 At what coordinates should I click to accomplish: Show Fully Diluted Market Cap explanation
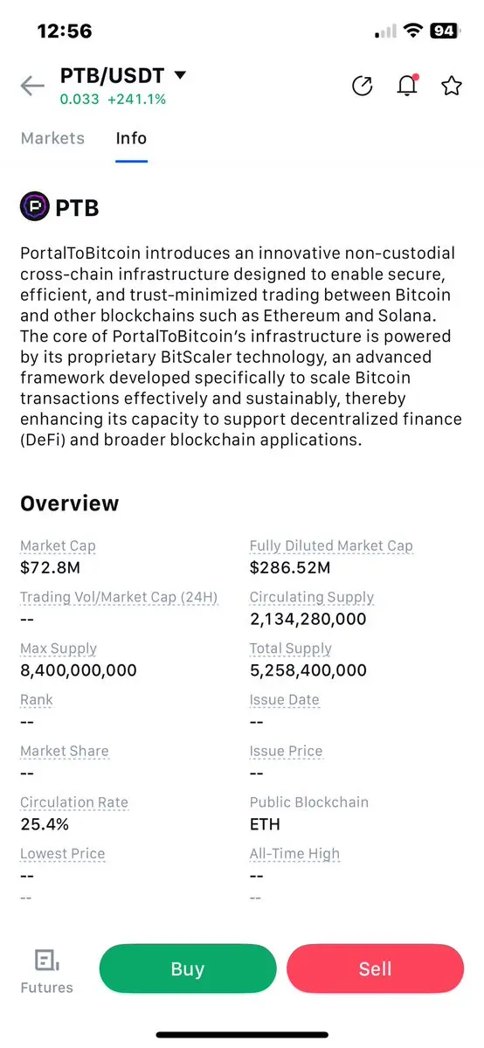pyautogui.click(x=332, y=546)
